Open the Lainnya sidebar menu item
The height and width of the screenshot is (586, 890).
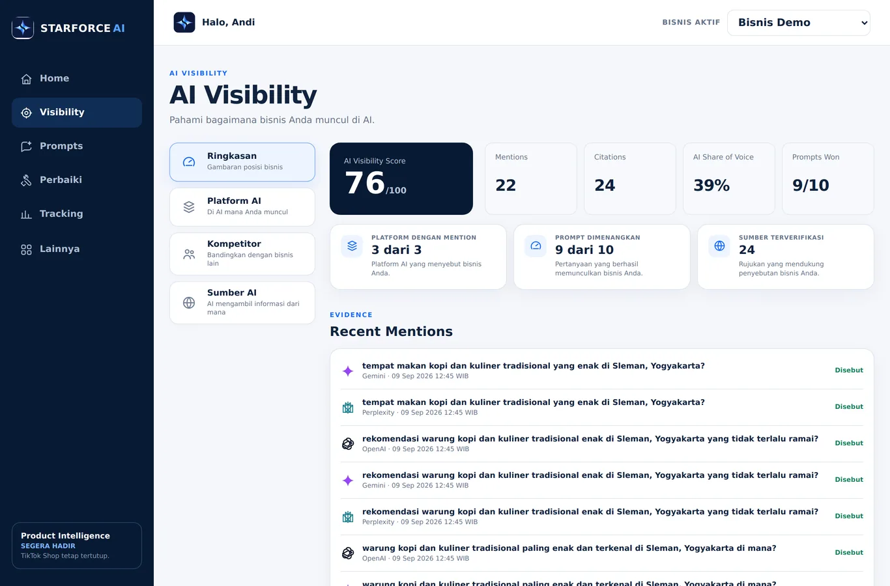pyautogui.click(x=77, y=249)
